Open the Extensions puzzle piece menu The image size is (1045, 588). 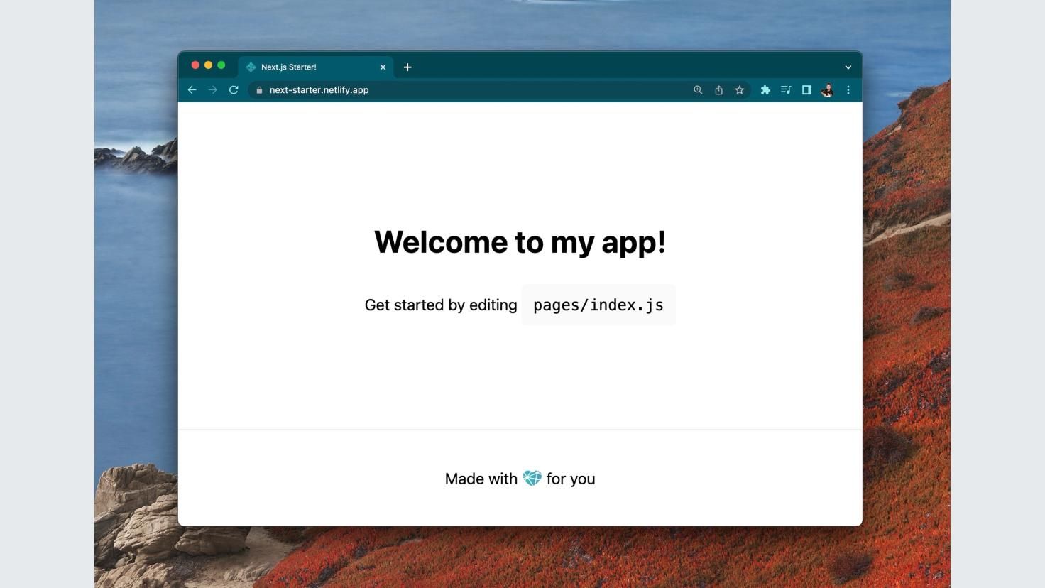click(765, 90)
